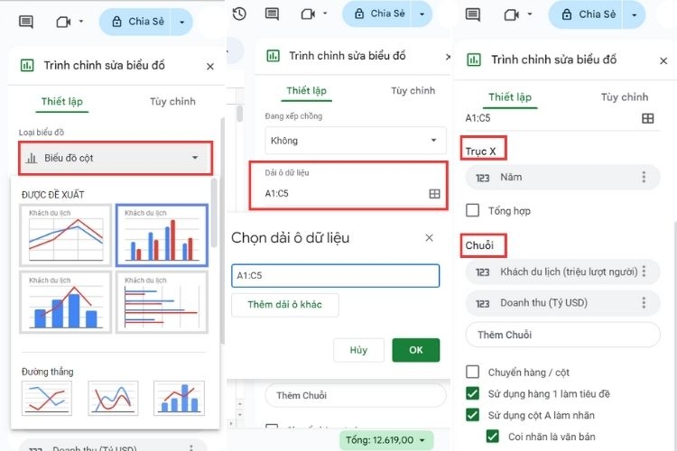Open Không stacking dropdown
Image resolution: width=677 pixels, height=451 pixels.
tap(356, 141)
